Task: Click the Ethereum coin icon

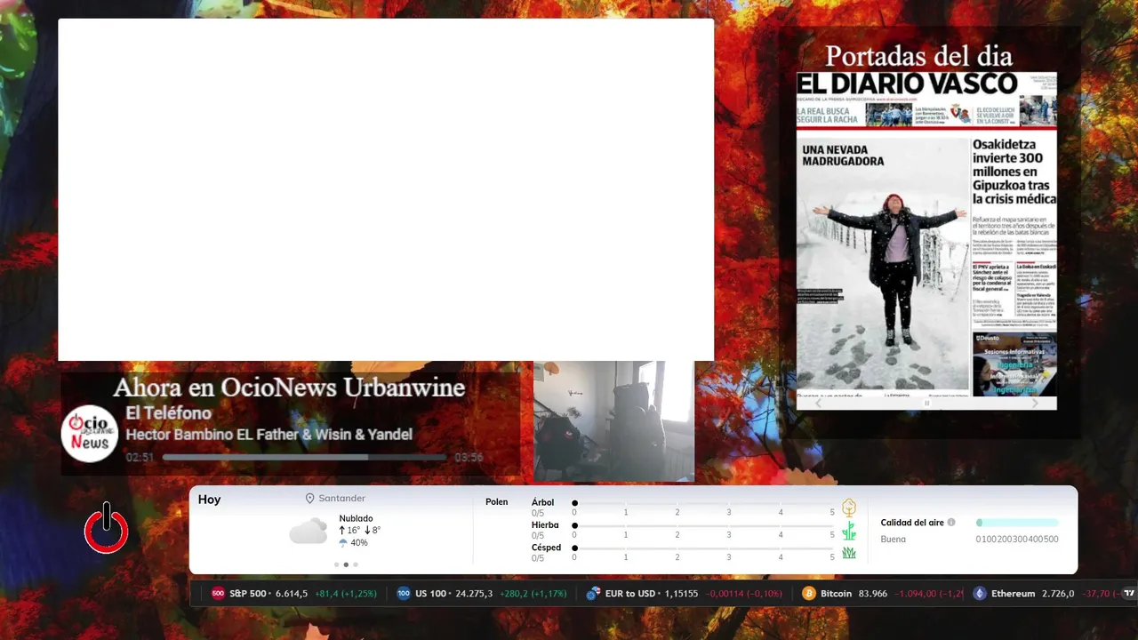Action: coord(980,594)
